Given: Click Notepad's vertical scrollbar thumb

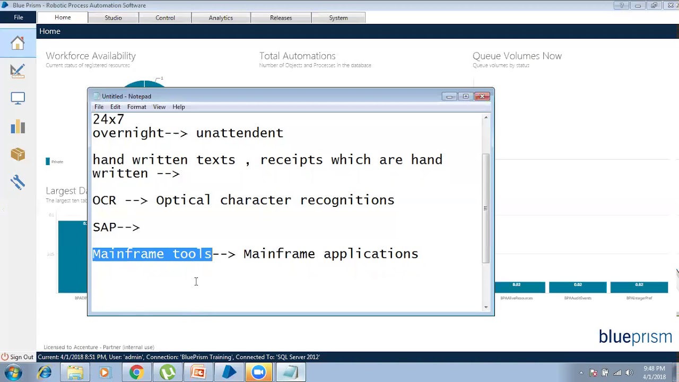Looking at the screenshot, I should (x=485, y=209).
